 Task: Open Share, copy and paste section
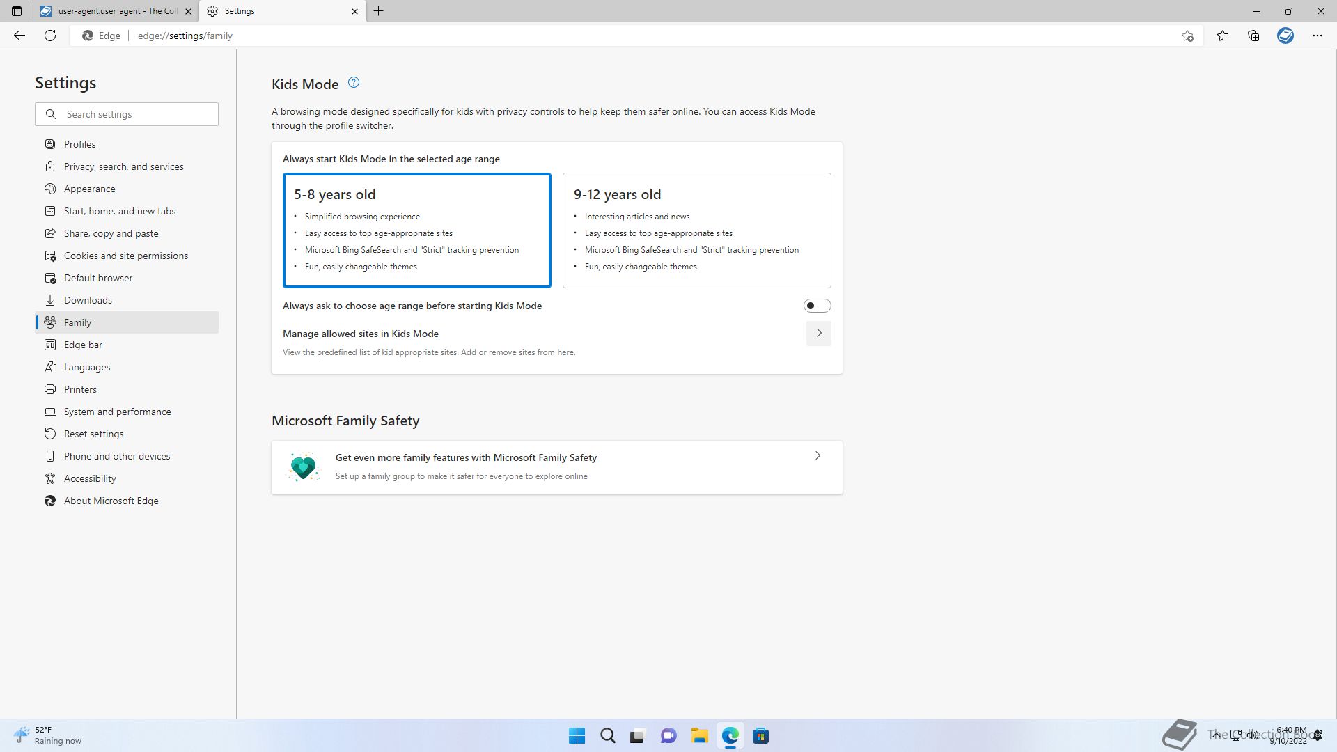click(127, 233)
